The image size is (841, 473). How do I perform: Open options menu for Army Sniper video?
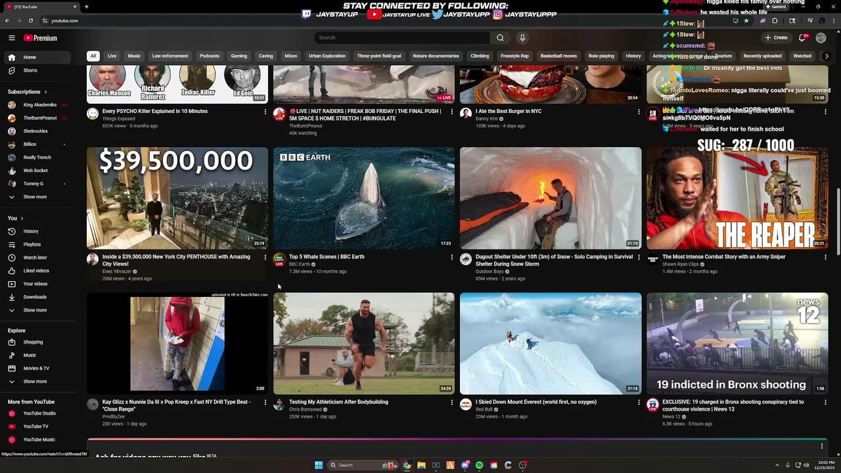point(825,258)
